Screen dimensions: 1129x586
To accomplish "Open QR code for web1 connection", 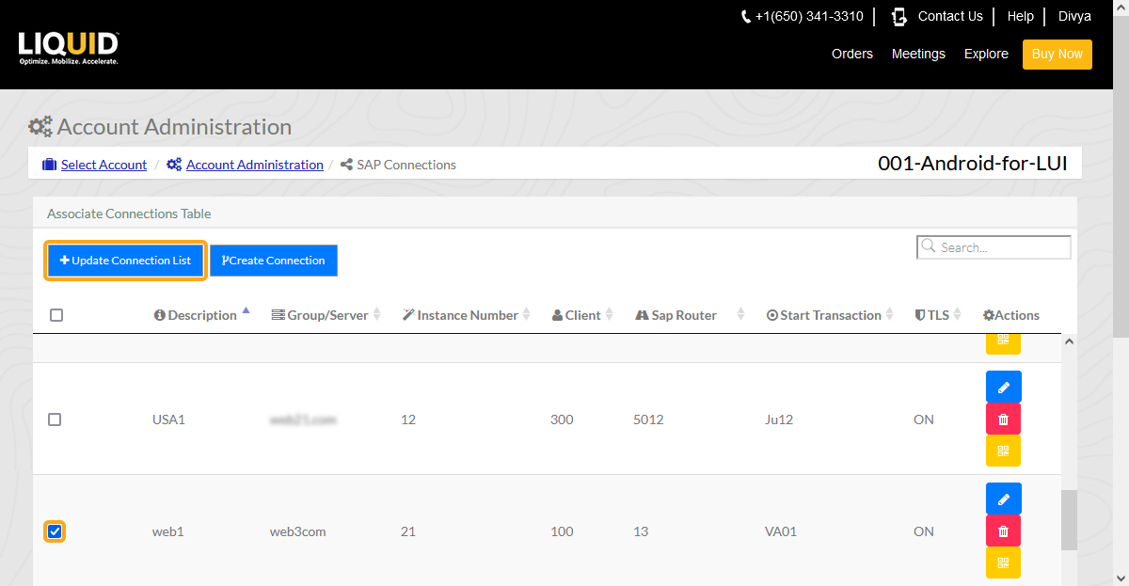I will [x=1003, y=562].
